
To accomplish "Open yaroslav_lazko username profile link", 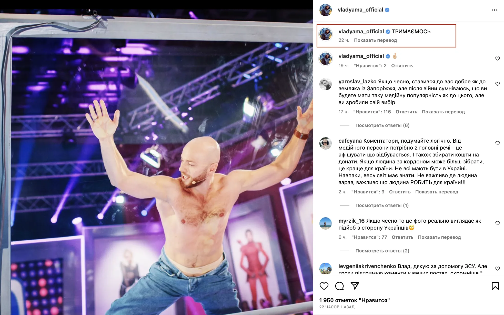I will 357,82.
